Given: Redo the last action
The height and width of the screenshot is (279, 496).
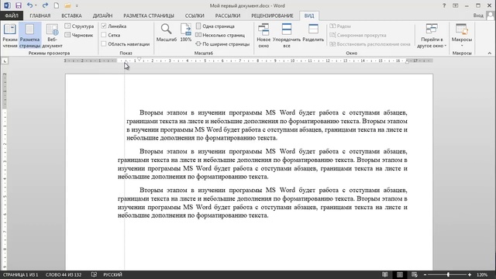Looking at the screenshot, I should [x=45, y=5].
